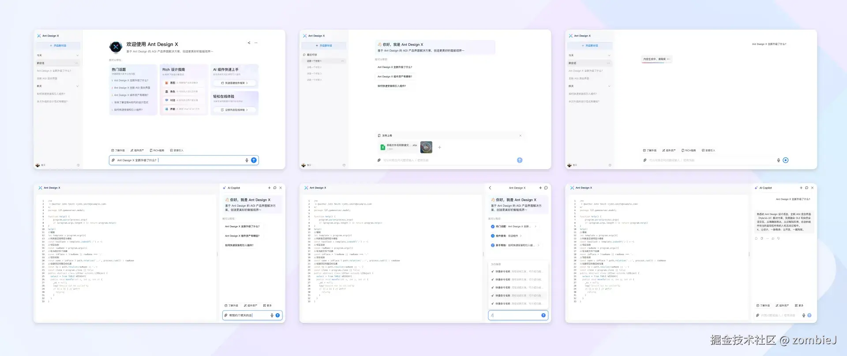Open 快来了解全新AI时代的设计范式 topic link

point(131,102)
